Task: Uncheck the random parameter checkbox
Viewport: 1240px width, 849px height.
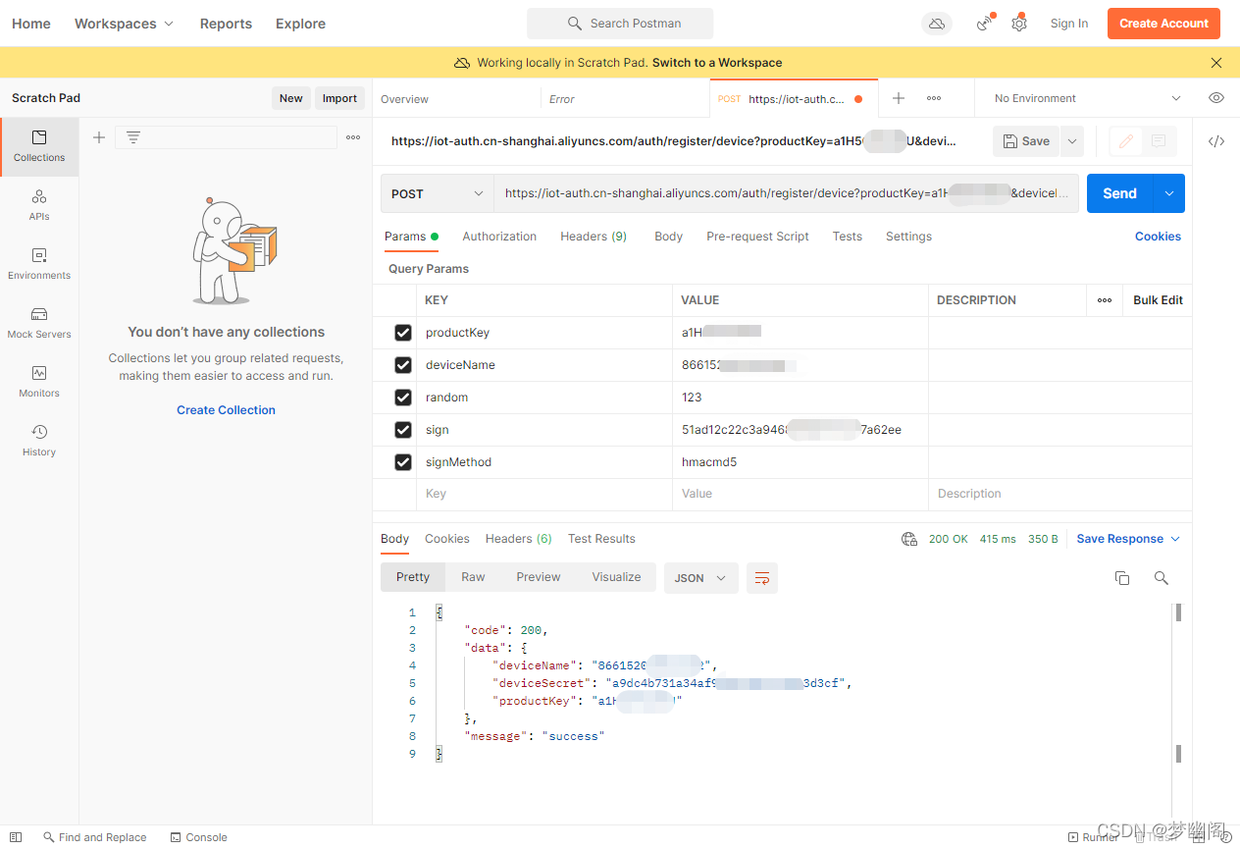Action: point(403,398)
